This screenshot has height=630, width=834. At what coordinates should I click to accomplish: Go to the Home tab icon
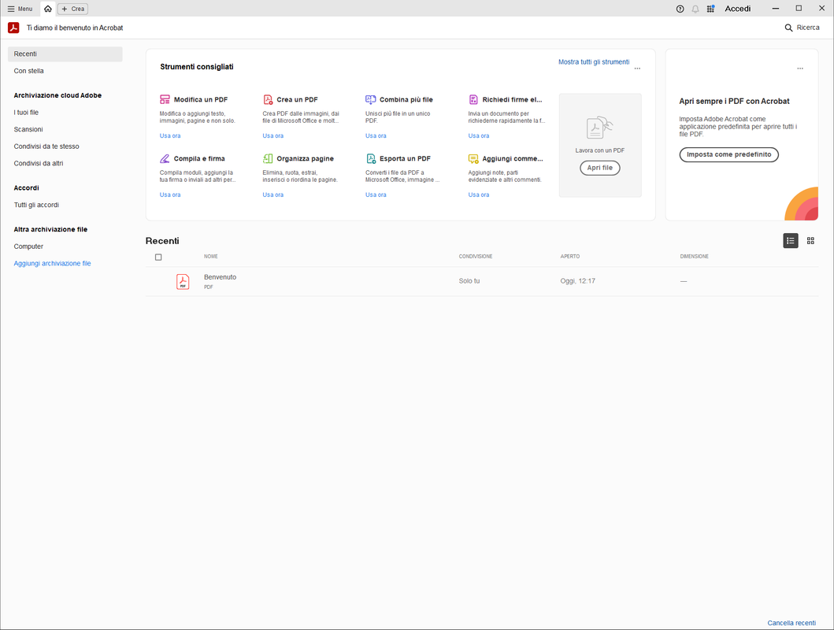[48, 9]
